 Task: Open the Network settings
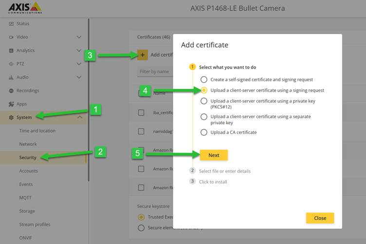[28, 144]
